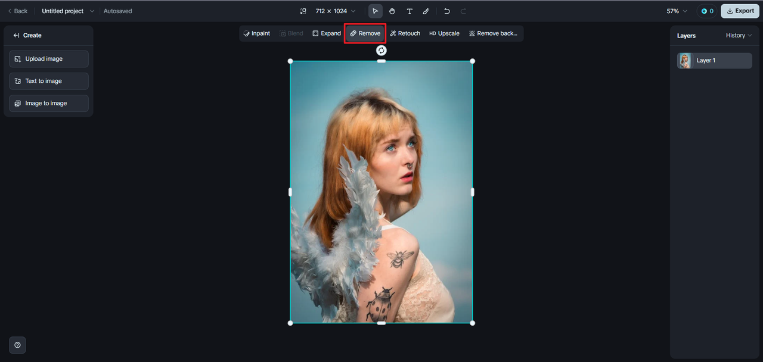
Task: Open the Retouch tool
Action: pyautogui.click(x=405, y=33)
